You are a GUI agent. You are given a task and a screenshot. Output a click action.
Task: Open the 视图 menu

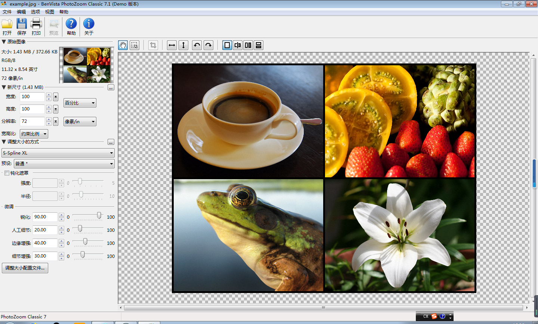coord(50,12)
